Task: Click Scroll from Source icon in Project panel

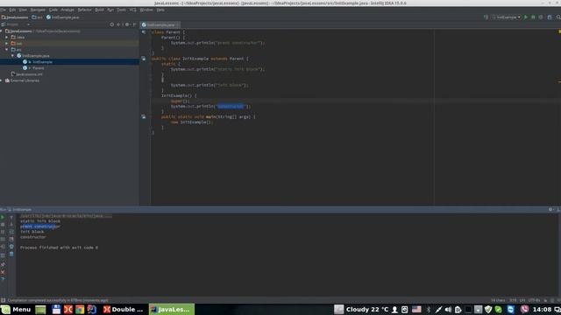Action: (112, 24)
